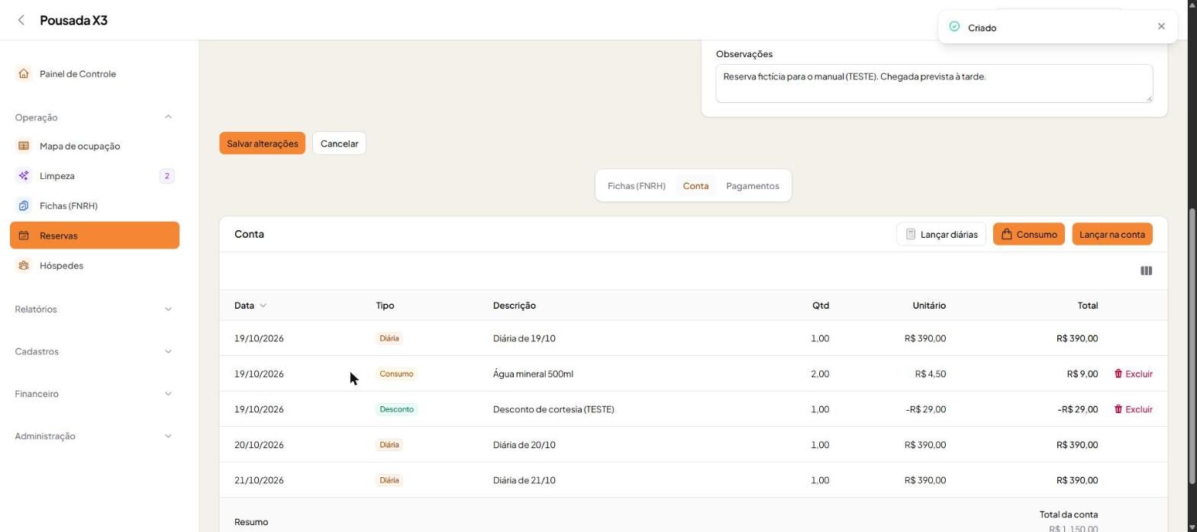Viewport: 1197px width, 532px height.
Task: Click the Lançar na conta button
Action: pos(1112,234)
